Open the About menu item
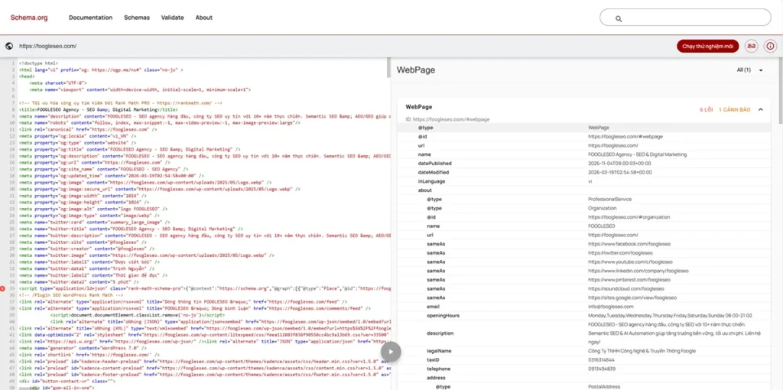The height and width of the screenshot is (390, 783). coord(203,18)
